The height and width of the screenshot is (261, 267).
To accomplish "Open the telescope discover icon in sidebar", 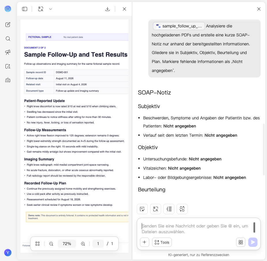I will coord(8,52).
